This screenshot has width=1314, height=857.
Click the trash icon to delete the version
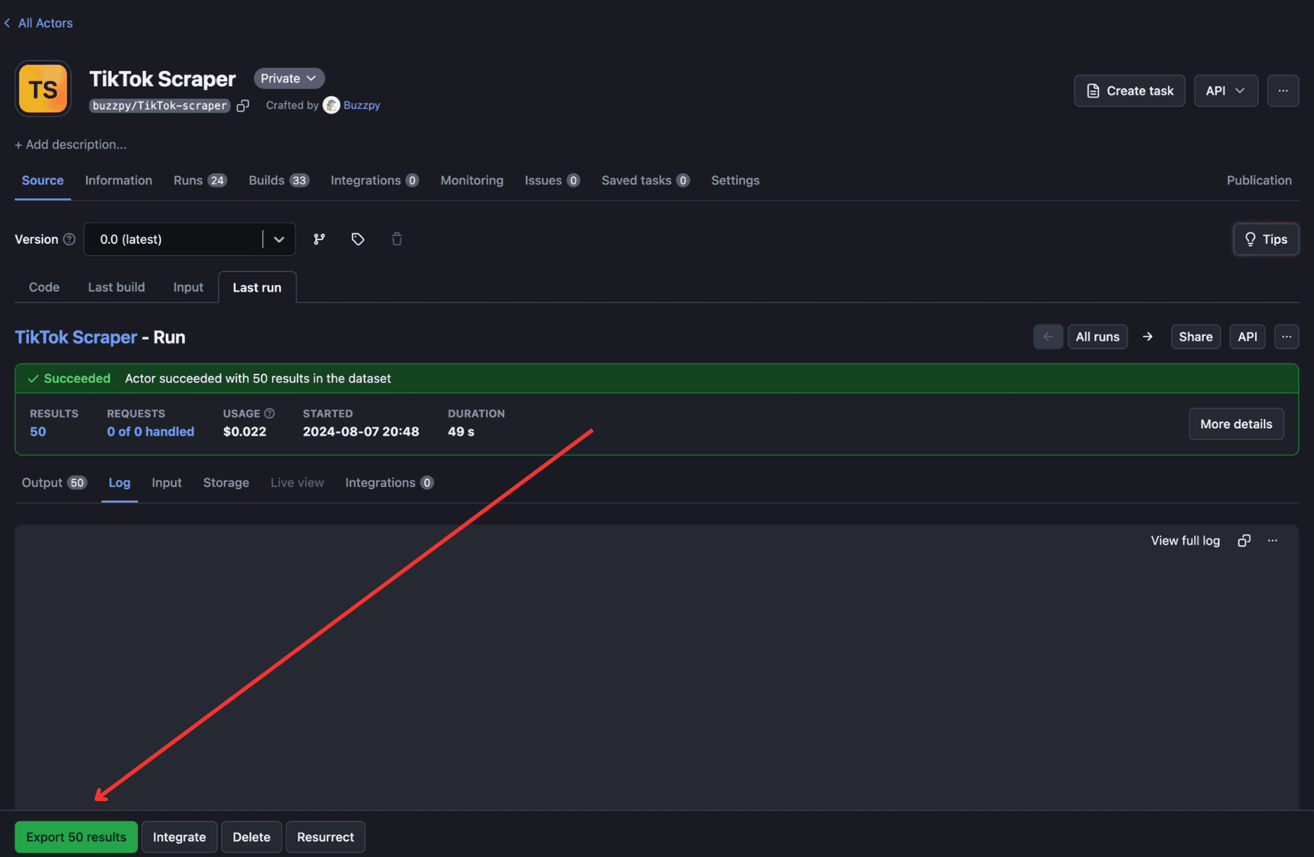click(396, 239)
